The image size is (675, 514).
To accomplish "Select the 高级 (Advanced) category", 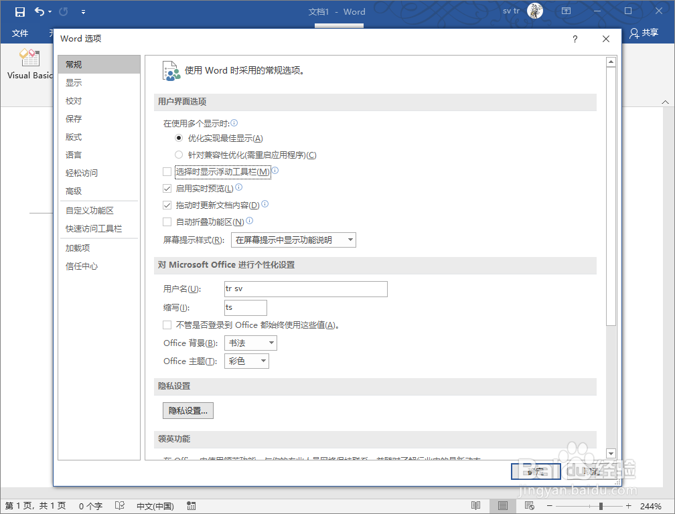I will coord(99,191).
